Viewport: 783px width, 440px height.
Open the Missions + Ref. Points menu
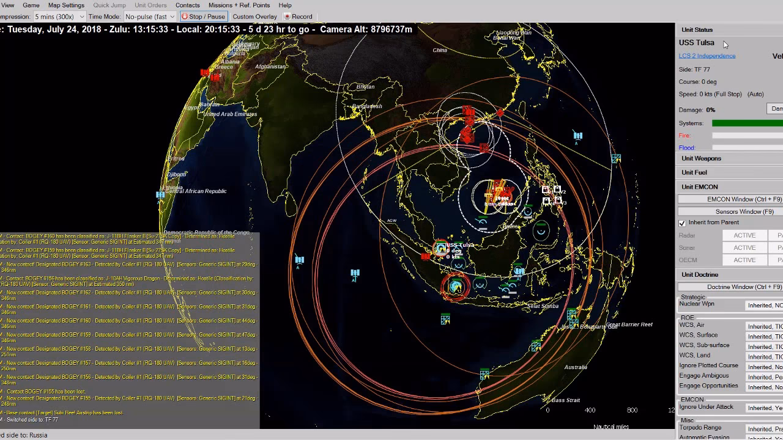239,5
